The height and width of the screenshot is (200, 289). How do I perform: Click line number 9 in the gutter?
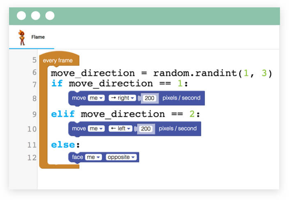[34, 114]
